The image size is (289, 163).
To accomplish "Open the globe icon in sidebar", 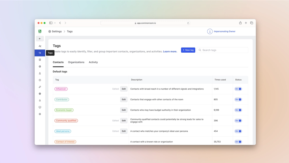I will coord(40,94).
